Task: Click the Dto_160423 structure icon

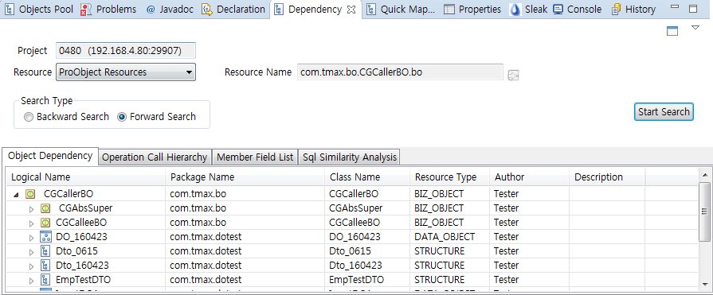Action: point(45,266)
